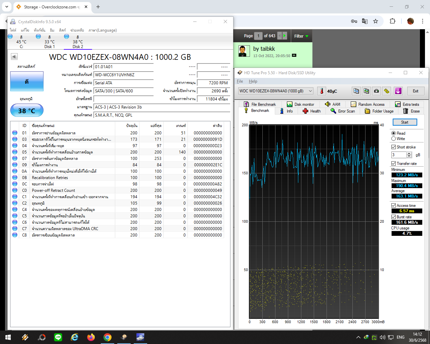
Task: Click previous disk arrow in CrystalDiskInfo
Action: click(14, 57)
